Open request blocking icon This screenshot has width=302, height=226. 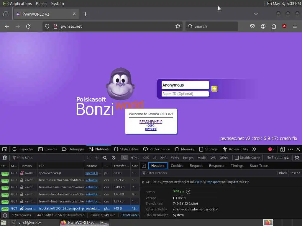click(x=114, y=158)
